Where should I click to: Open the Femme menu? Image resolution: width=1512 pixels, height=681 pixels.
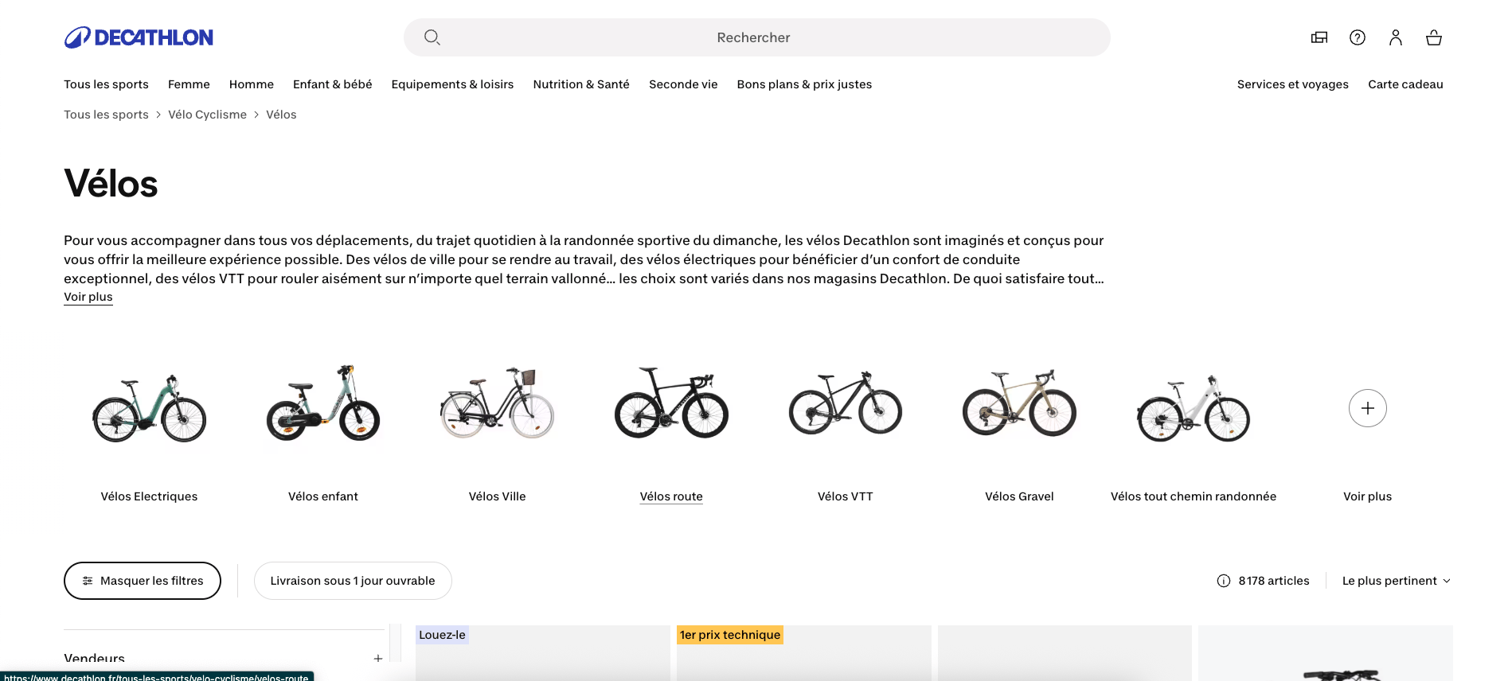[x=189, y=84]
